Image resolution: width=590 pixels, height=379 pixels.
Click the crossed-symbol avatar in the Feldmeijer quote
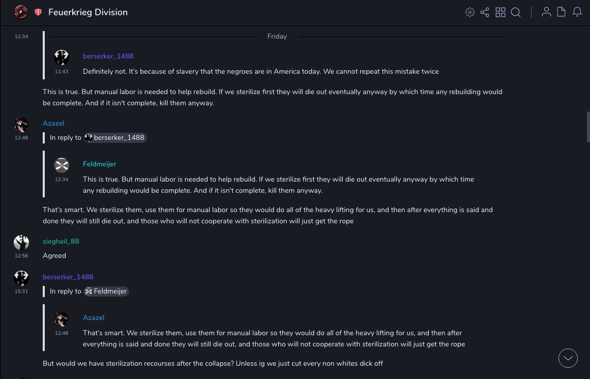(x=62, y=165)
